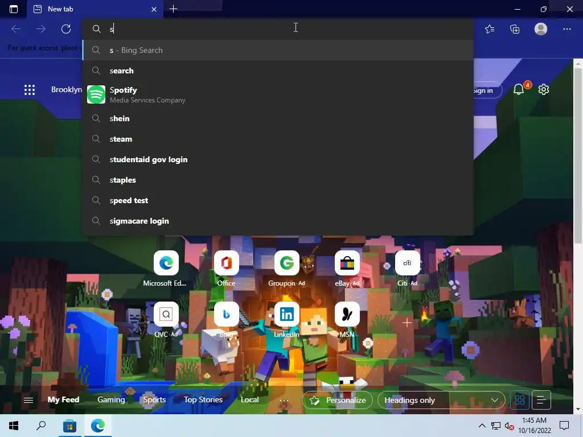Choose the 'steam' suggestion
This screenshot has width=583, height=437.
tap(278, 139)
